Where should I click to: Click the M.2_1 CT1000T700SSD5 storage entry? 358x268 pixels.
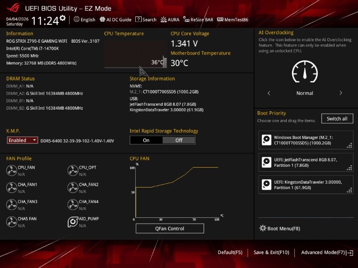pyautogui.click(x=164, y=92)
